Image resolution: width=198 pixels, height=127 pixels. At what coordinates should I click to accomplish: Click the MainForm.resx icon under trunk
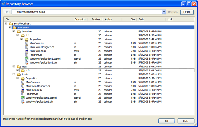click(23, 90)
